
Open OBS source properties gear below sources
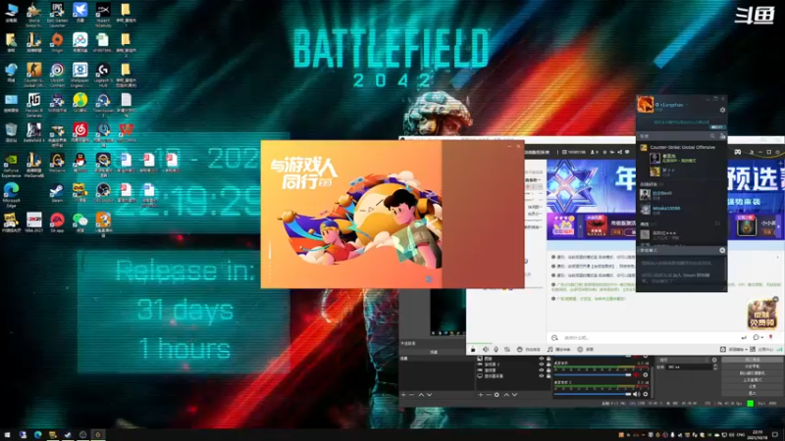[497, 395]
